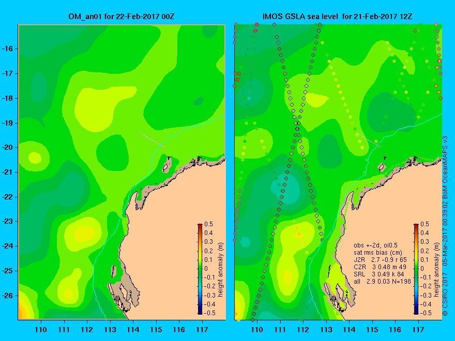Click longitude "110" under the right map
Viewport: 455px width, 341px height.
click(257, 330)
